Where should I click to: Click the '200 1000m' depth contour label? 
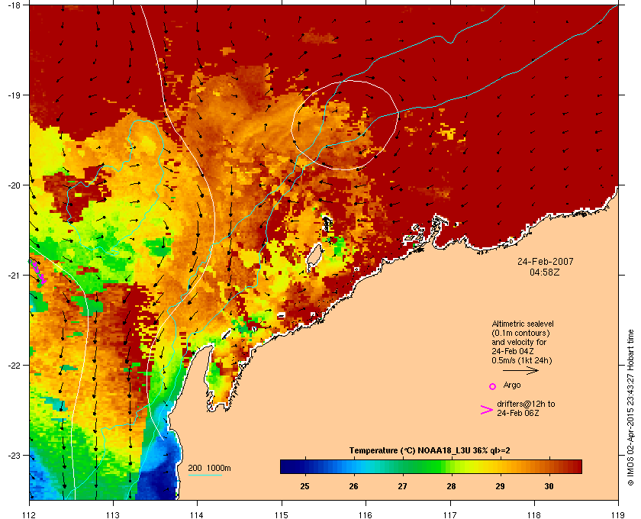[x=209, y=468]
